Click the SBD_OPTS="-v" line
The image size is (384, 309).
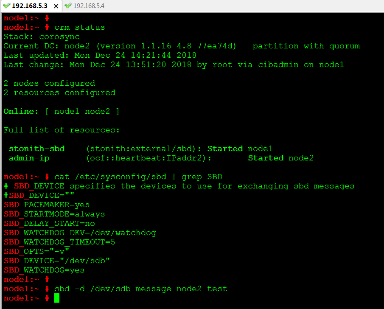tap(36, 251)
